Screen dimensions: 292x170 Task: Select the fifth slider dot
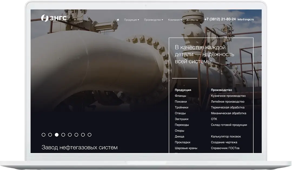[x=70, y=135]
